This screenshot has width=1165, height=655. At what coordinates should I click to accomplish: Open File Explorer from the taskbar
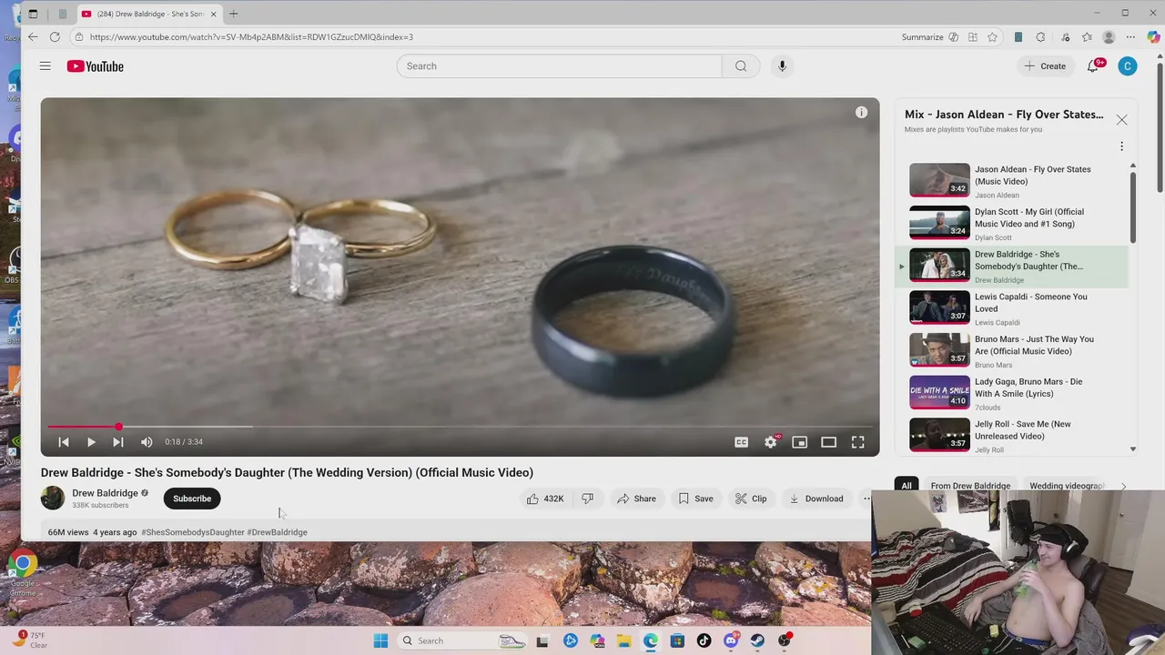(x=623, y=640)
